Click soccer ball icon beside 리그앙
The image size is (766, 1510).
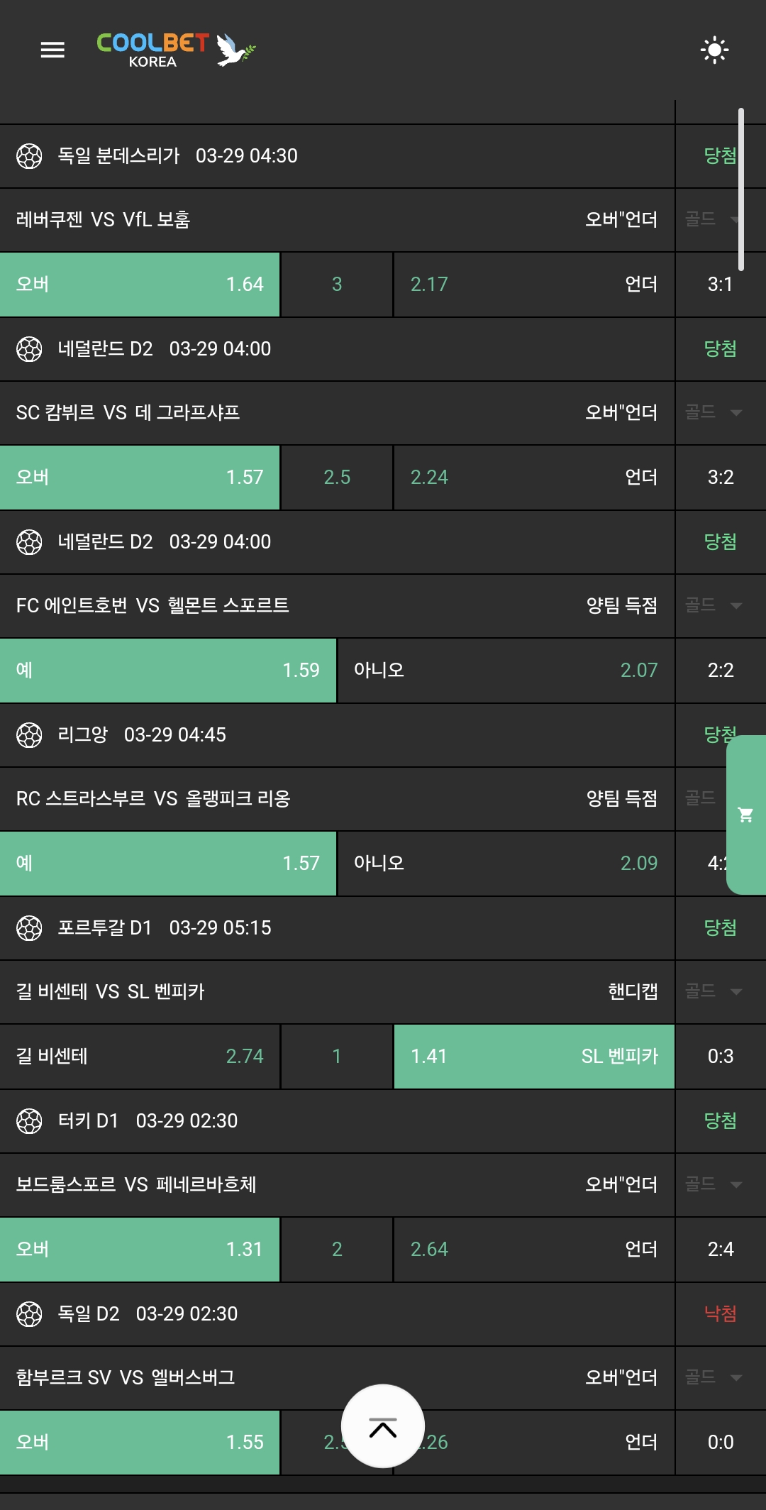[29, 735]
